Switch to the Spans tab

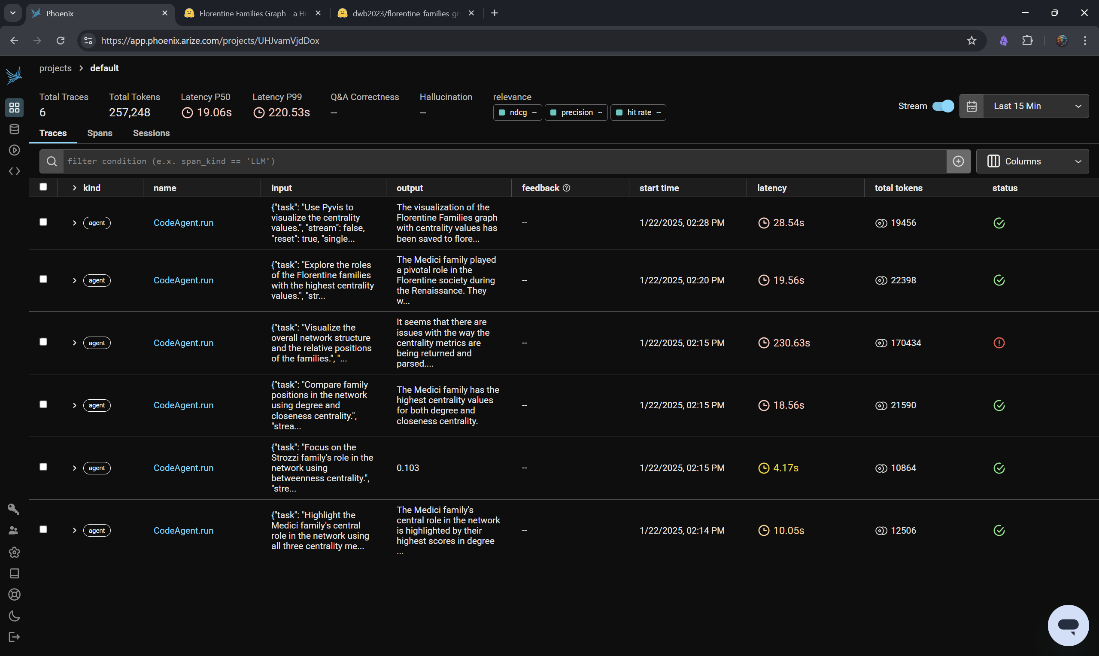[x=100, y=133]
